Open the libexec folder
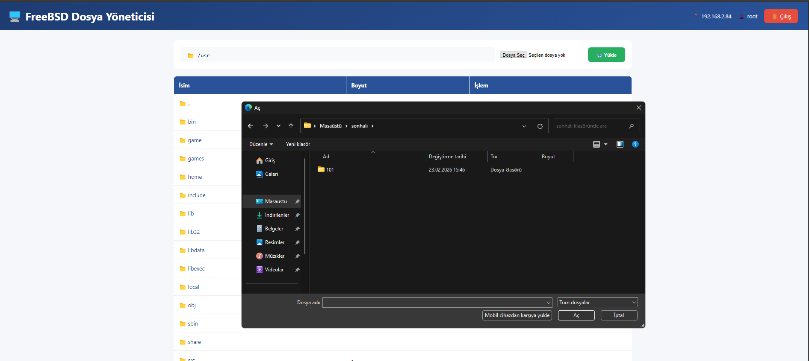The height and width of the screenshot is (361, 809). point(196,269)
